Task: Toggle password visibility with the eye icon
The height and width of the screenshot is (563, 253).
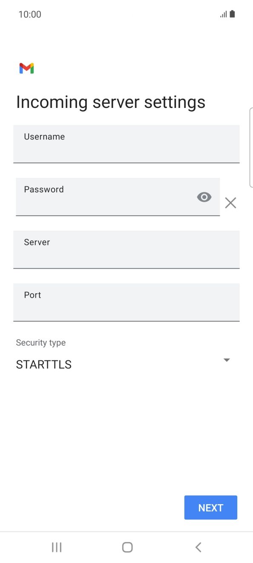Action: click(204, 197)
